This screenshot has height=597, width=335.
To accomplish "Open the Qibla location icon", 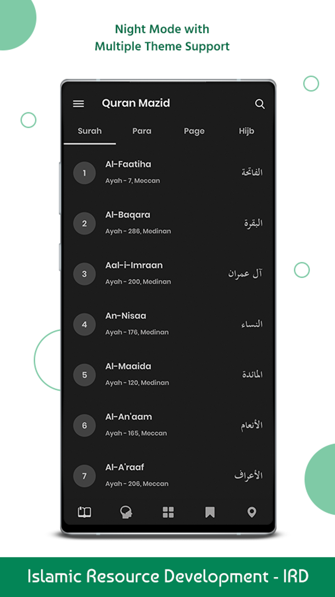I will (x=252, y=512).
